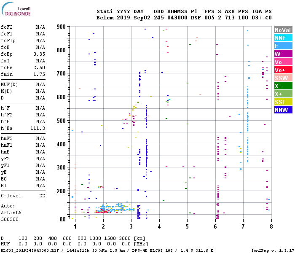Select the MUF row label at bottom
The height and width of the screenshot is (253, 295).
click(5, 244)
